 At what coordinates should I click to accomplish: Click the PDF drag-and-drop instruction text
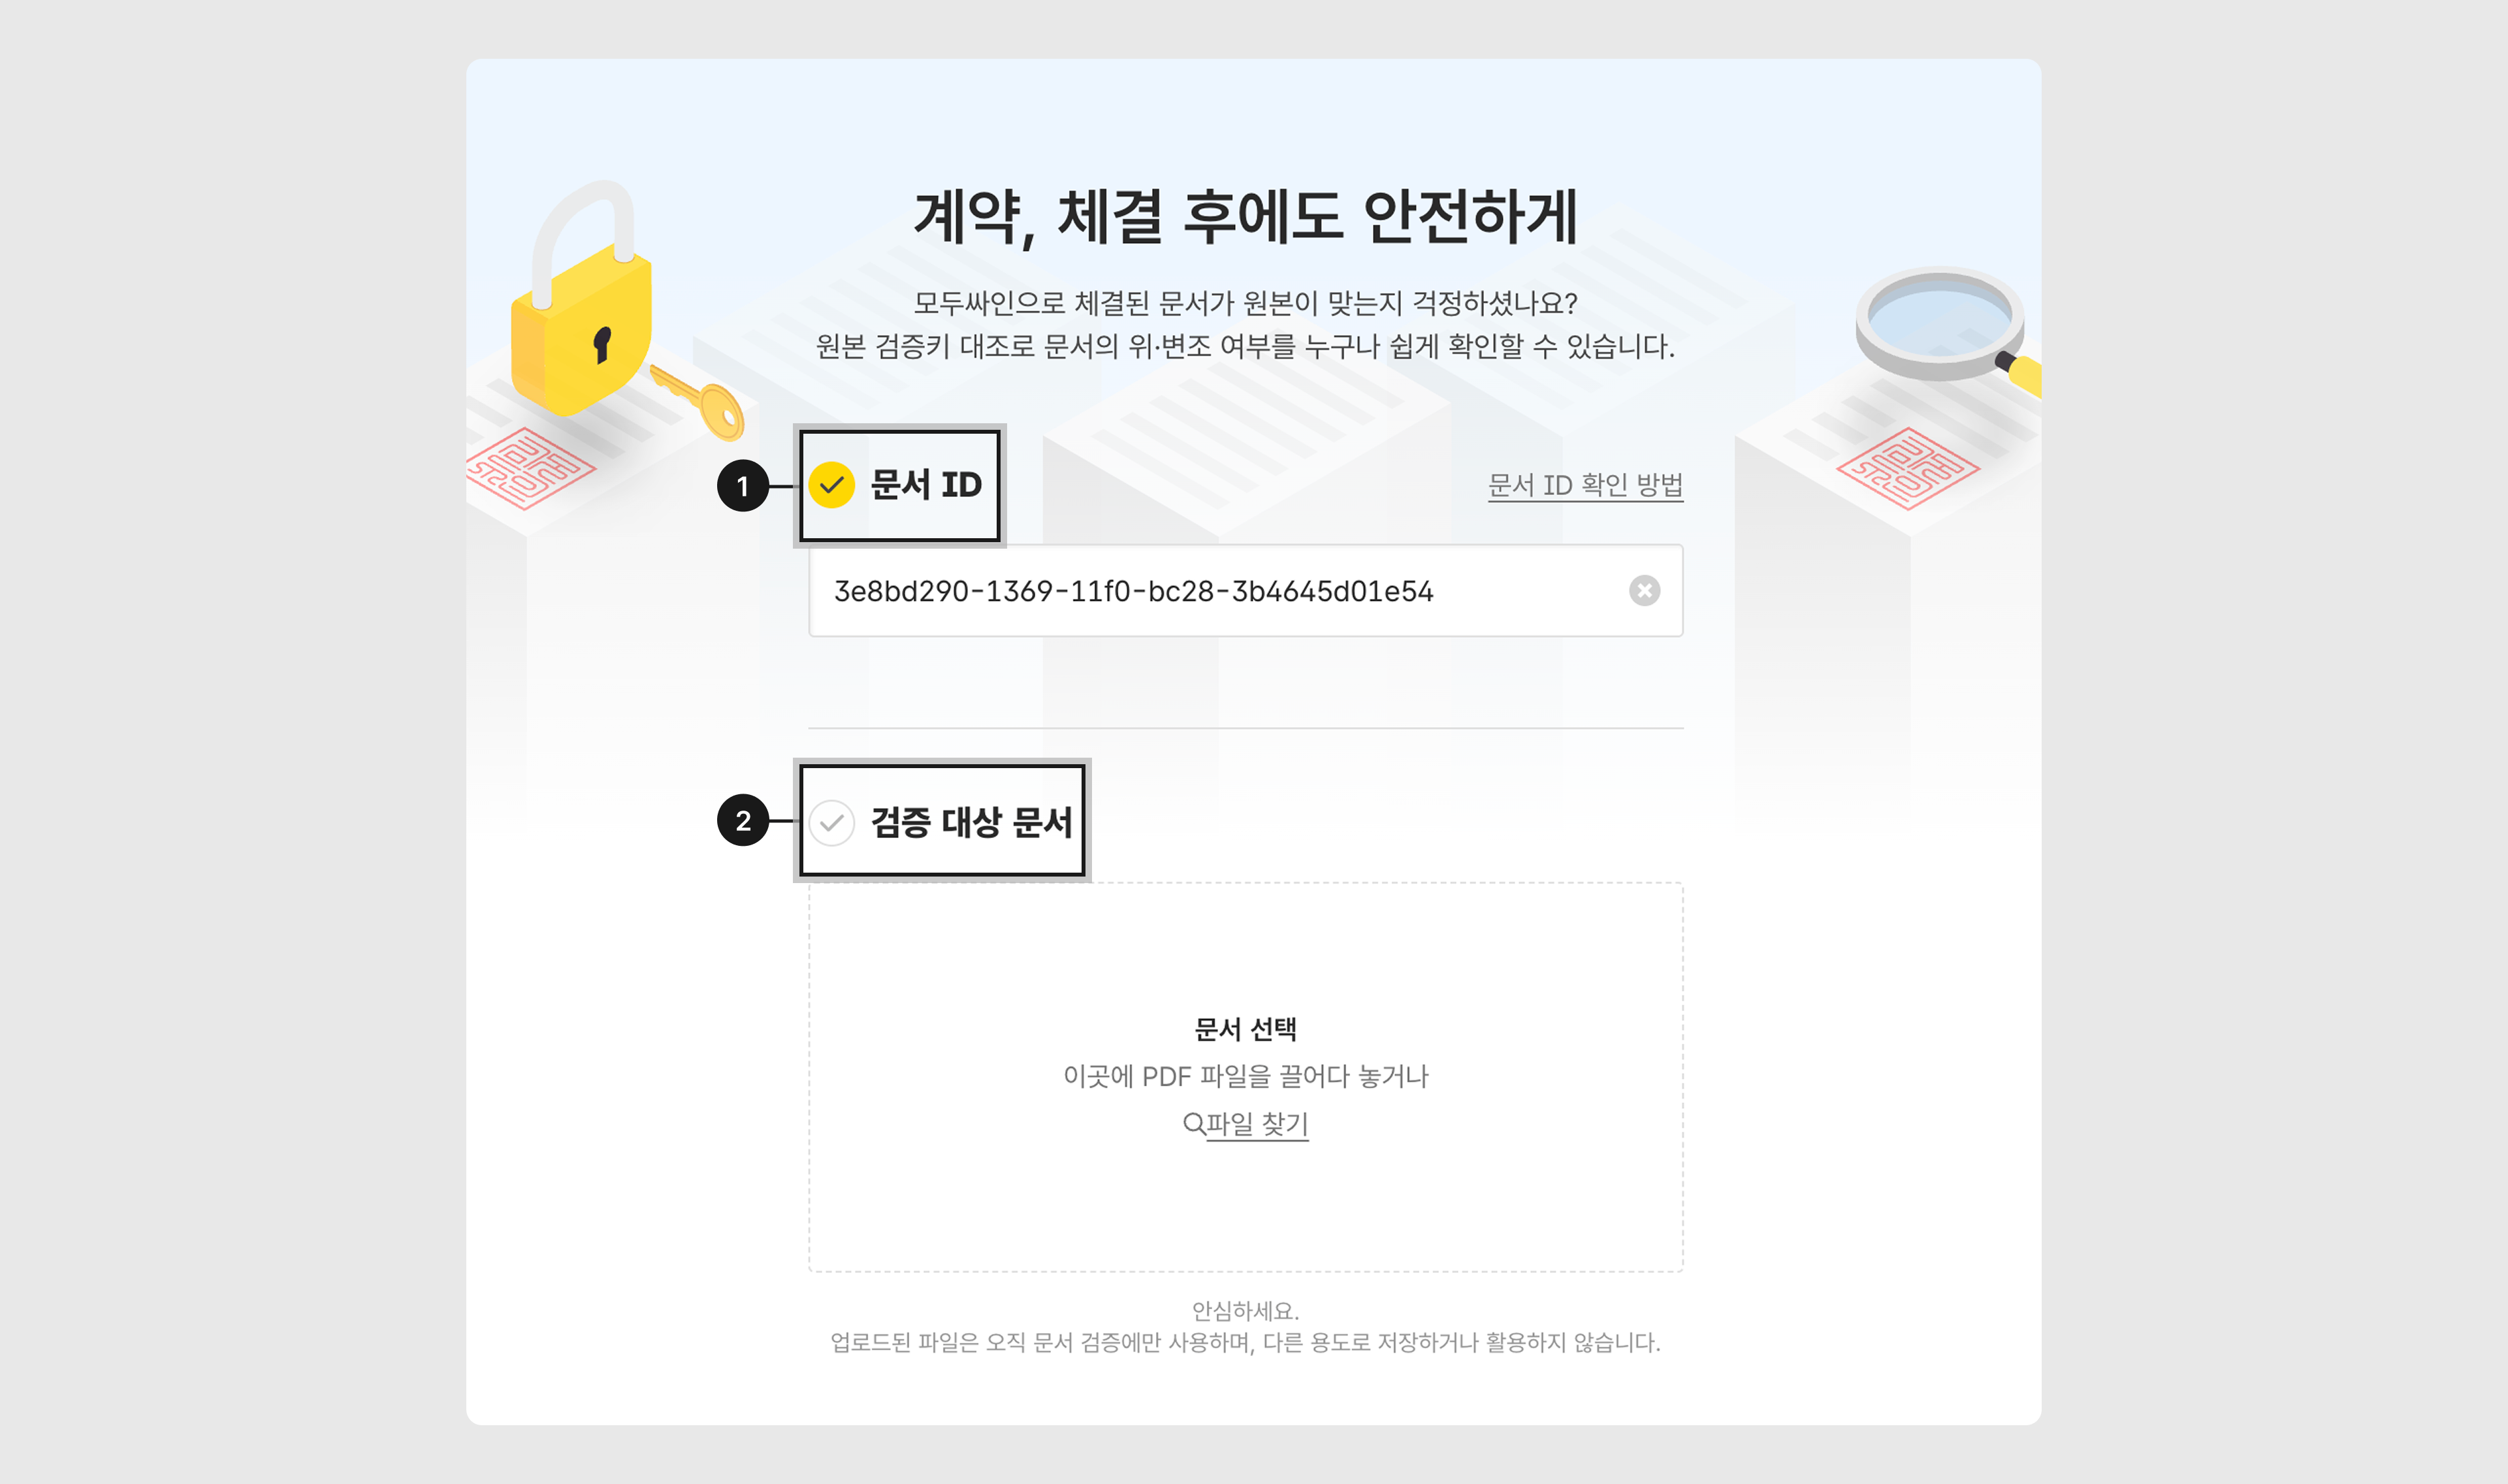(1246, 1076)
